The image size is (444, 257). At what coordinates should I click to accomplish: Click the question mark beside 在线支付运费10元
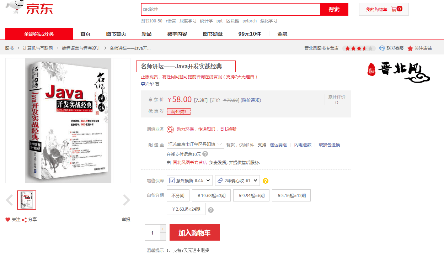click(x=205, y=154)
